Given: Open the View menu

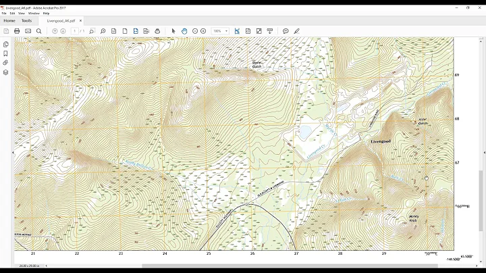Looking at the screenshot, I should point(22,14).
